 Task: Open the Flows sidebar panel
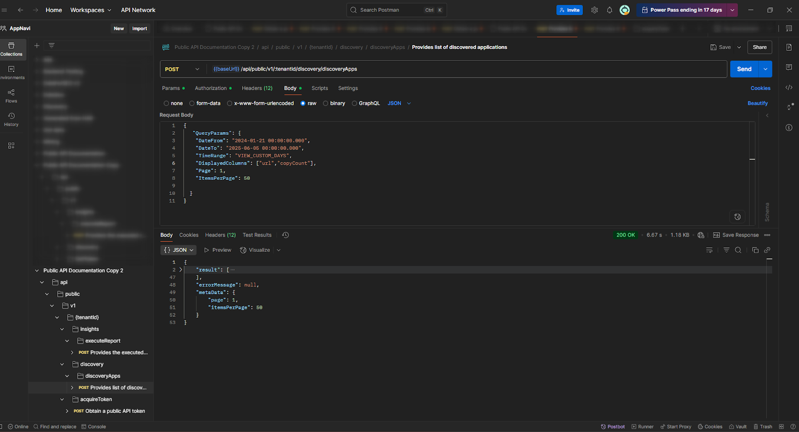coord(11,96)
